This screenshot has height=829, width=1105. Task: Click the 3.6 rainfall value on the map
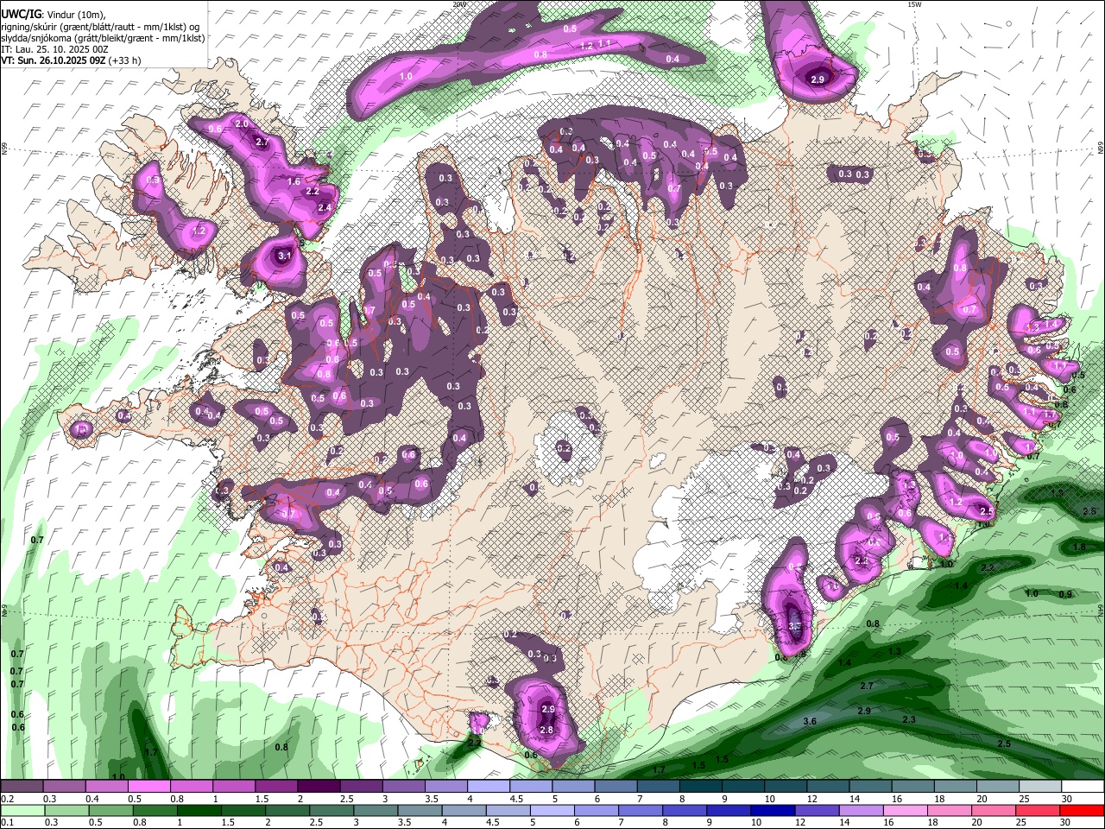point(810,721)
